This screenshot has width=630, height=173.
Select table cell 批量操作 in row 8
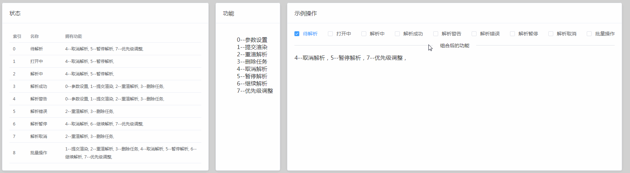[x=39, y=153]
